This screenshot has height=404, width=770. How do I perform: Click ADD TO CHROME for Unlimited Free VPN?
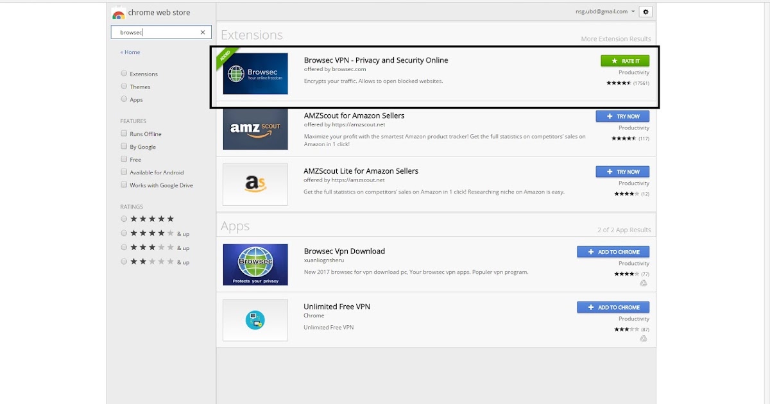coord(613,307)
